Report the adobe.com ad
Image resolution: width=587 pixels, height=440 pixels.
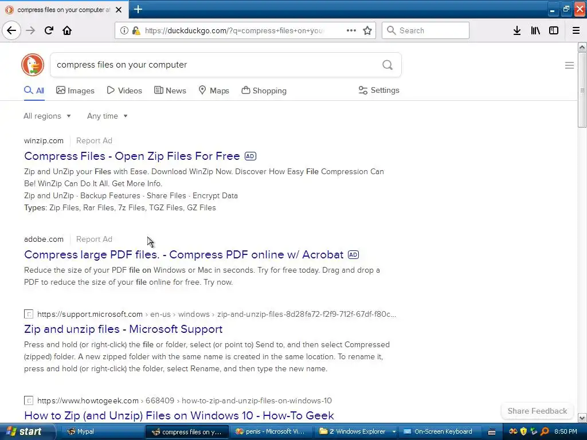point(94,239)
